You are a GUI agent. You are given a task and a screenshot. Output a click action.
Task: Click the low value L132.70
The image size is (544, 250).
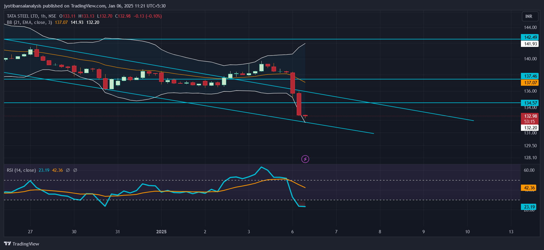click(x=105, y=16)
